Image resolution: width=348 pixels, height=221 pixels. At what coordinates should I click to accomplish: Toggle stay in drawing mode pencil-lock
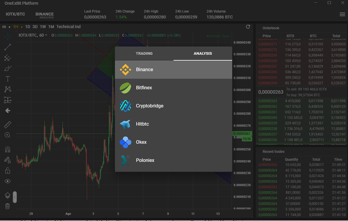tap(8, 160)
